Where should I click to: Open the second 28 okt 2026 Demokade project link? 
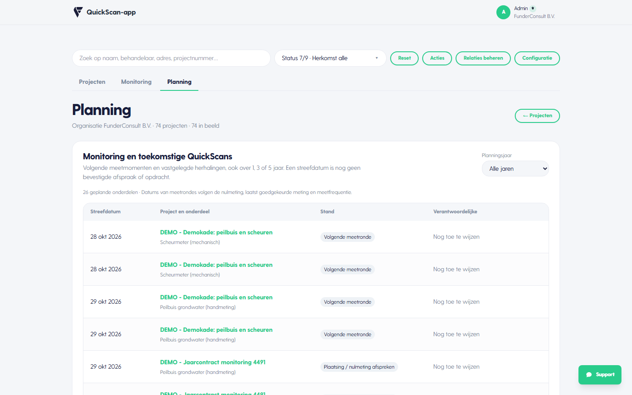pyautogui.click(x=216, y=265)
